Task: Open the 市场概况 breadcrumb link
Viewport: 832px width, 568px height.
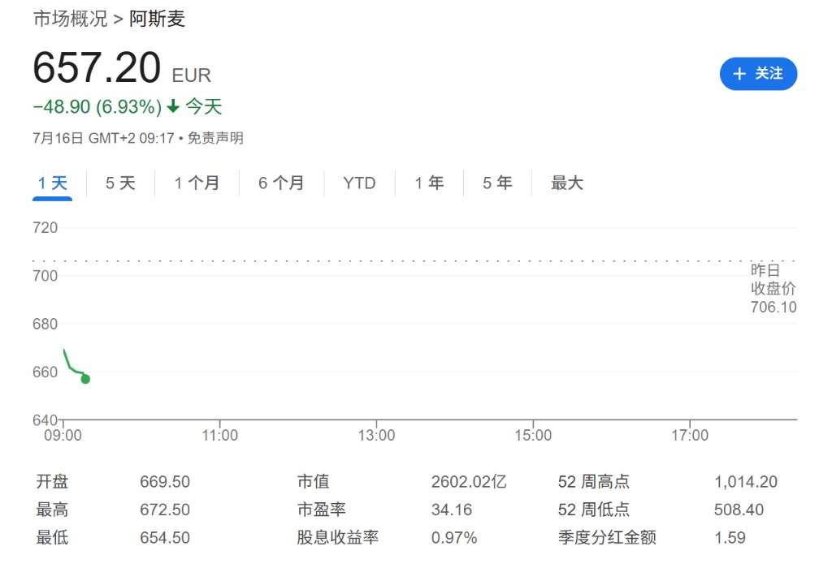Action: click(70, 19)
